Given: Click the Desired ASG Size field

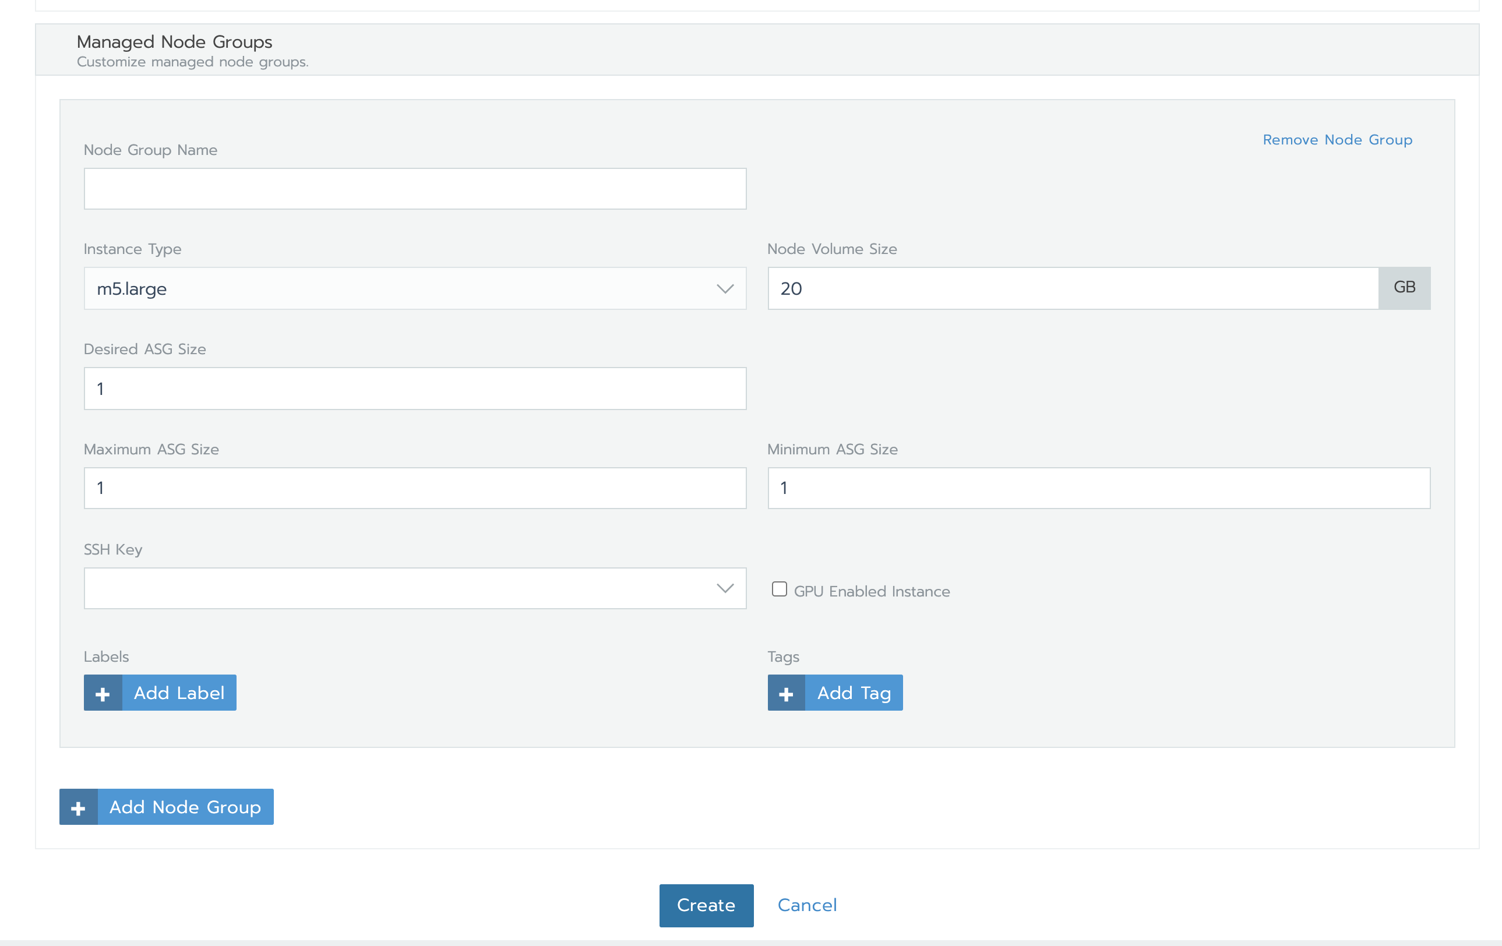Looking at the screenshot, I should click(415, 388).
